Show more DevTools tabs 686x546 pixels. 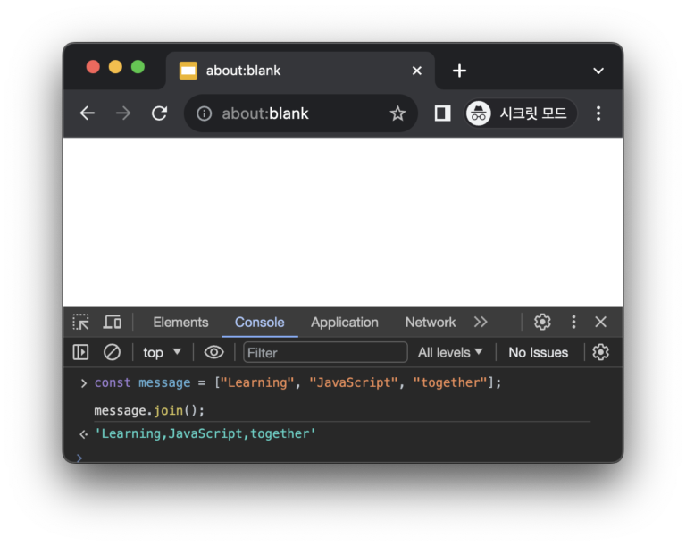481,323
